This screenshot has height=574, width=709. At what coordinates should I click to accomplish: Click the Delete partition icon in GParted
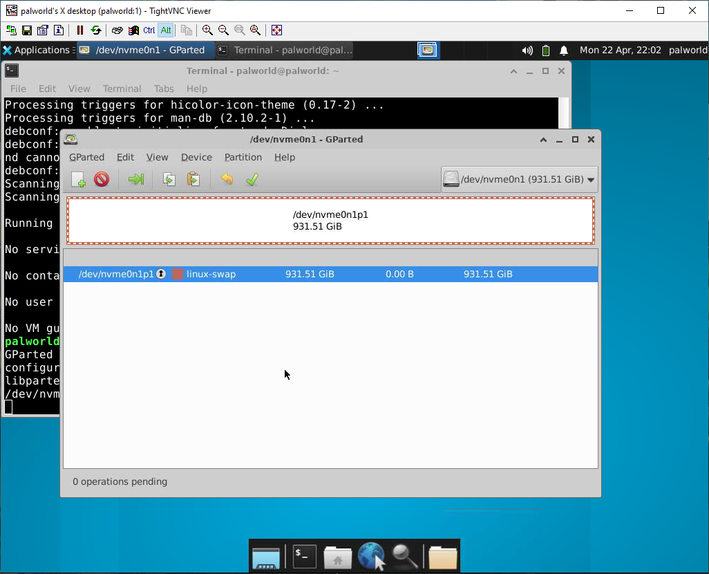(x=102, y=179)
